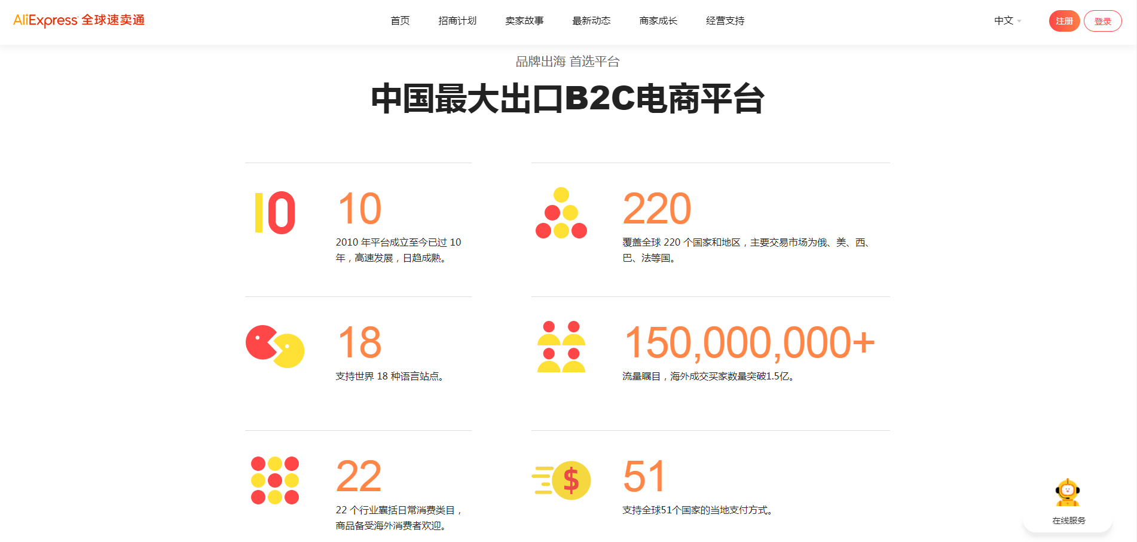Click the 品牌出海 首选平台 tagline text
This screenshot has width=1137, height=542.
(568, 61)
